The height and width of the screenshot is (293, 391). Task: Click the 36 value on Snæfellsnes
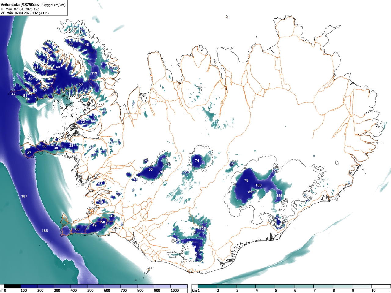tap(44, 146)
